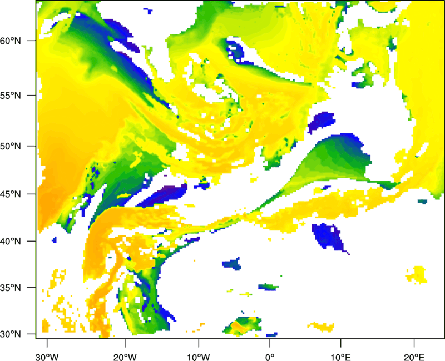This screenshot has width=445, height=361.
Task: Click the 10°W longitude label
Action: pyautogui.click(x=199, y=357)
